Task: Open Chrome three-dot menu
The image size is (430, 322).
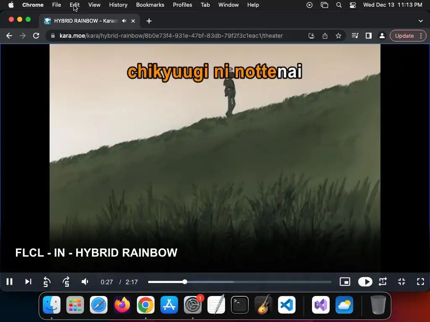Action: 421,36
